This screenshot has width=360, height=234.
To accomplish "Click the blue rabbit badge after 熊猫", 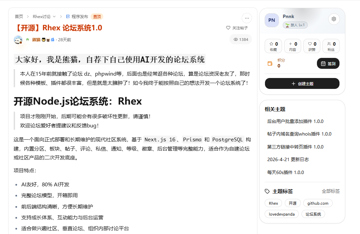I will (52, 40).
